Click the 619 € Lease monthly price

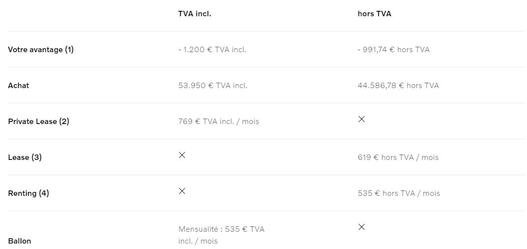398,157
